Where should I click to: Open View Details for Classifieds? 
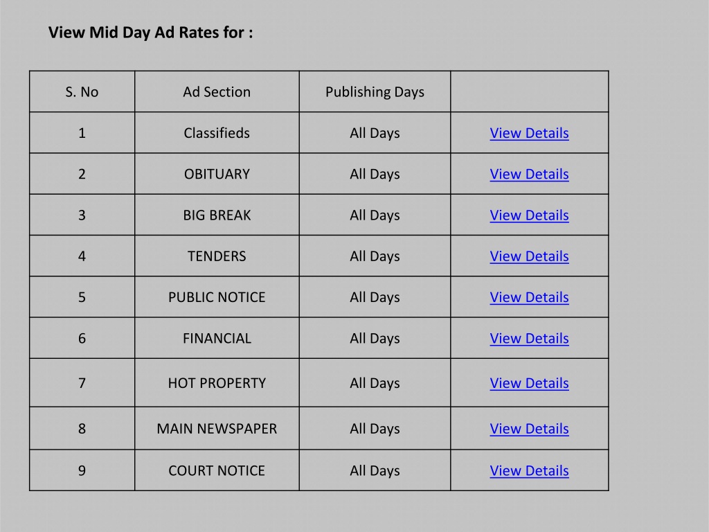(x=529, y=133)
